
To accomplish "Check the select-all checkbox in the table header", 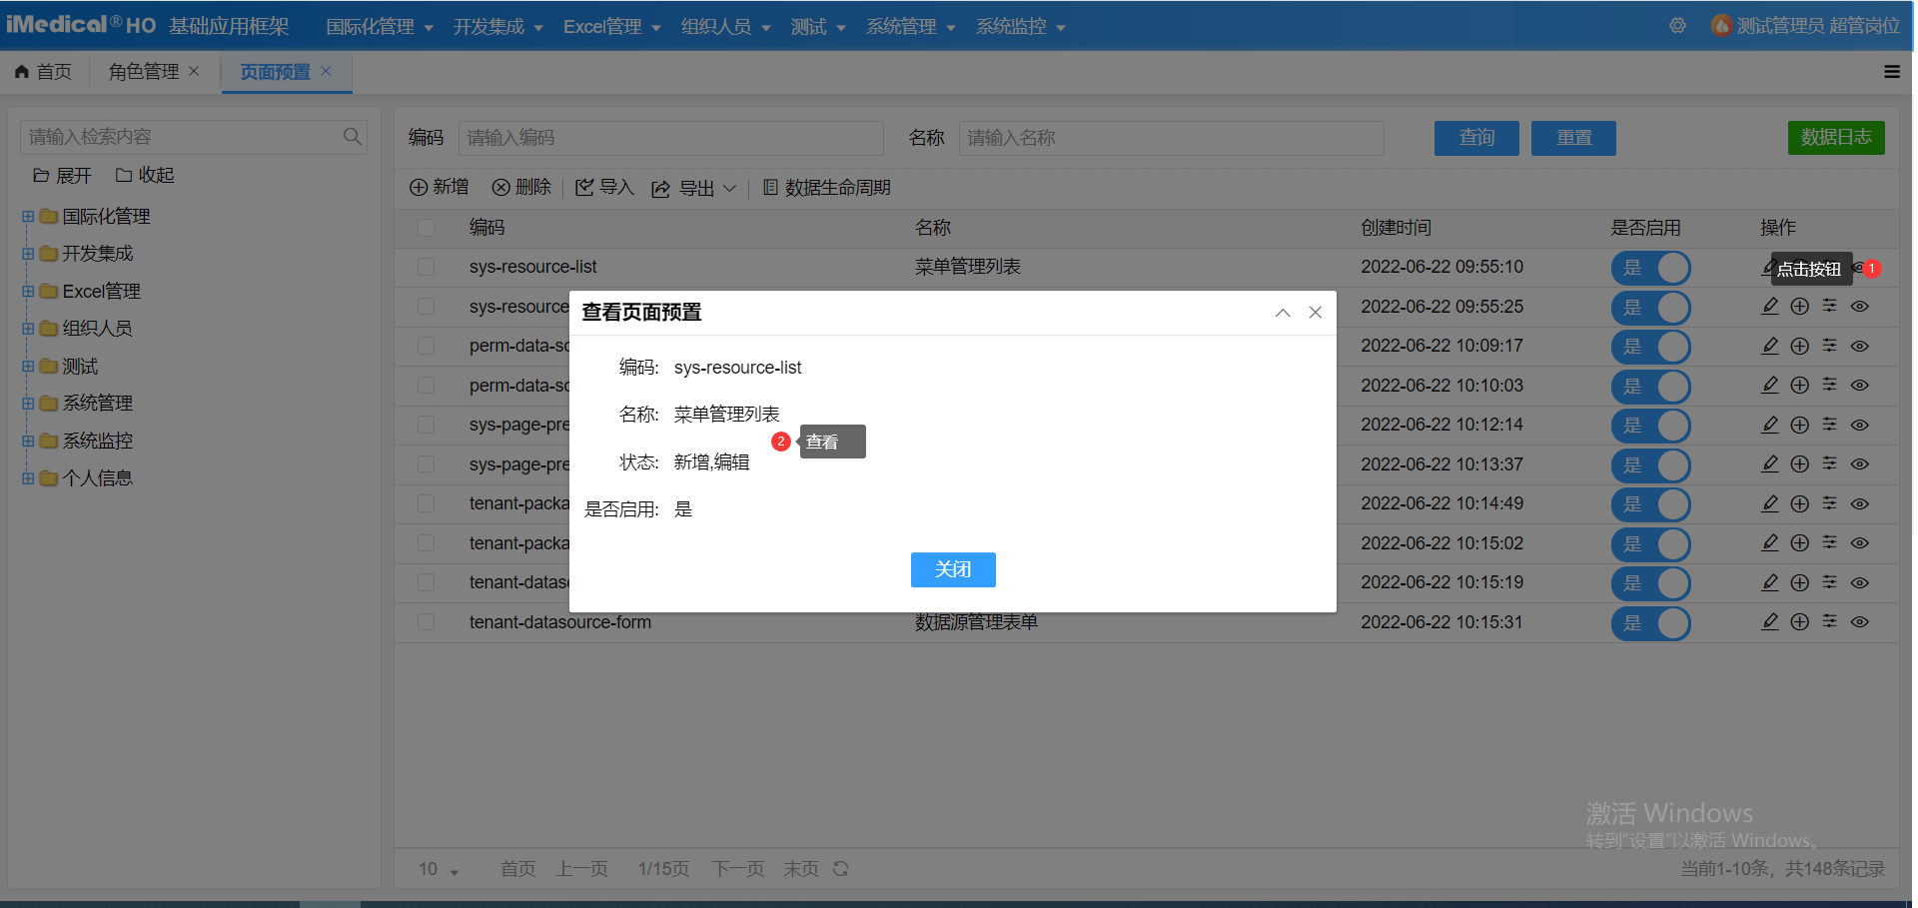I will click(x=426, y=228).
